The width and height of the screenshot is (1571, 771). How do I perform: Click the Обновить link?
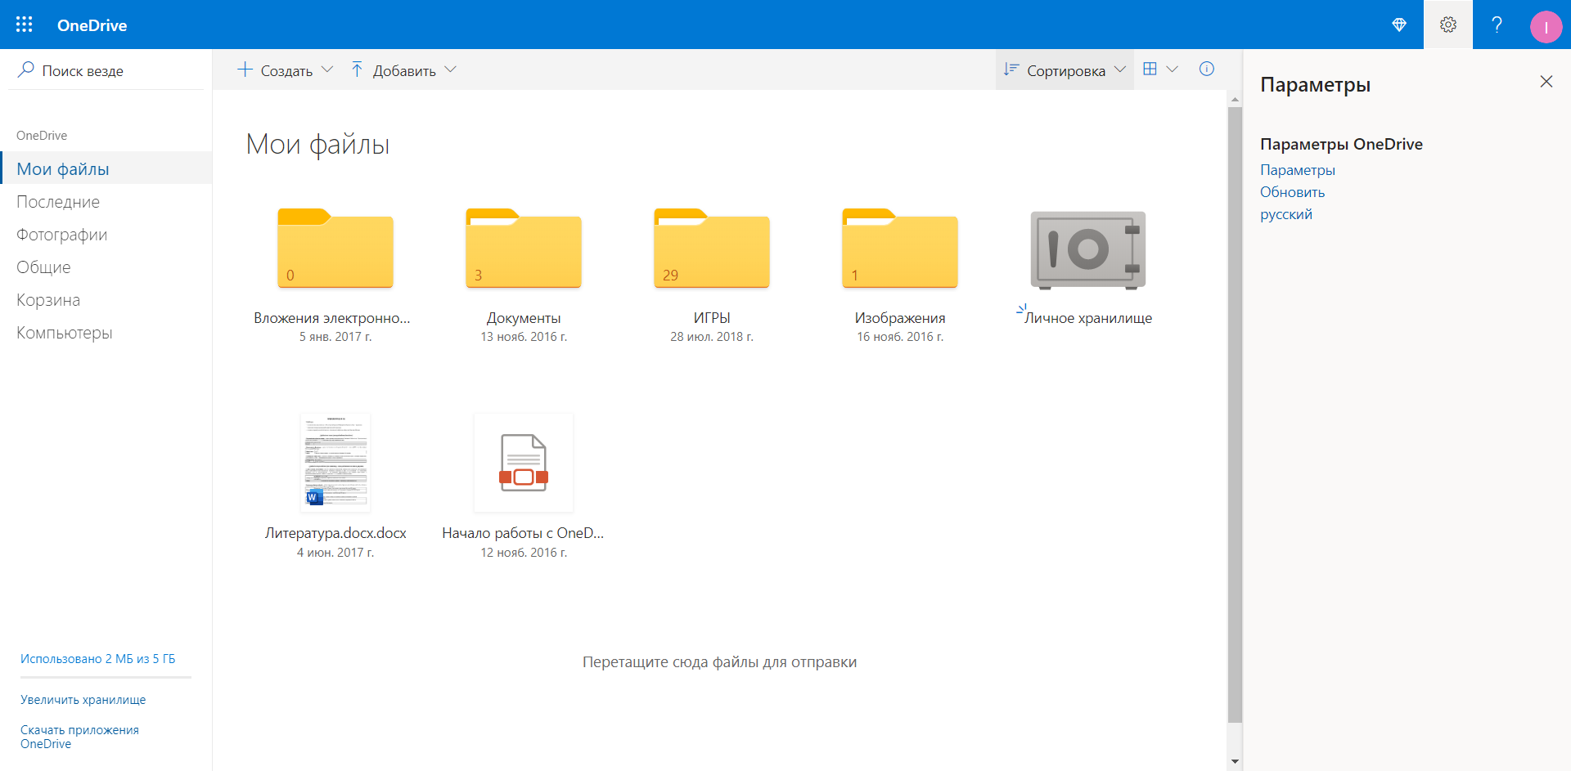(1292, 192)
